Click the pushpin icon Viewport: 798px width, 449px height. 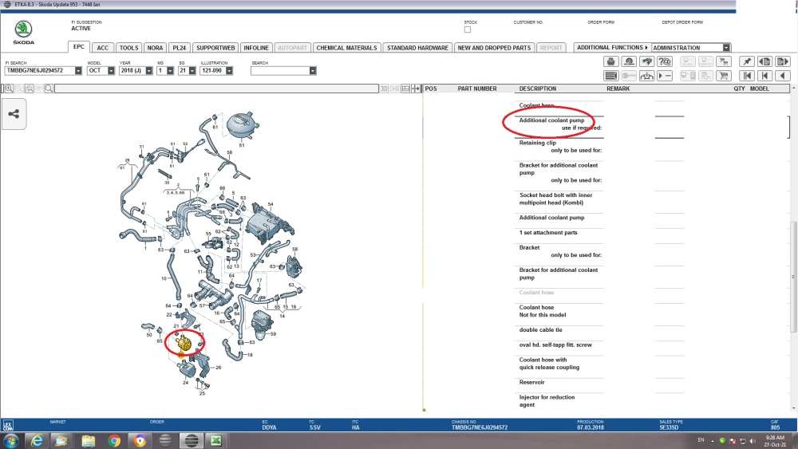pos(747,61)
